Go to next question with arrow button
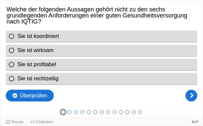Screen dimensions: 203x126 (191, 95)
